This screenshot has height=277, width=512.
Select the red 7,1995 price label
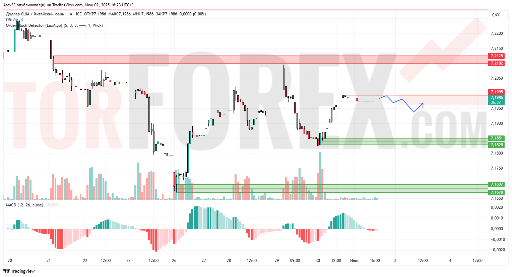(x=497, y=92)
